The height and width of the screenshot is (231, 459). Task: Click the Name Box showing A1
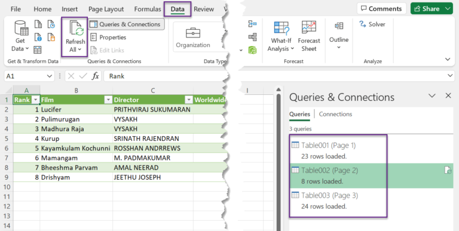[x=25, y=76]
